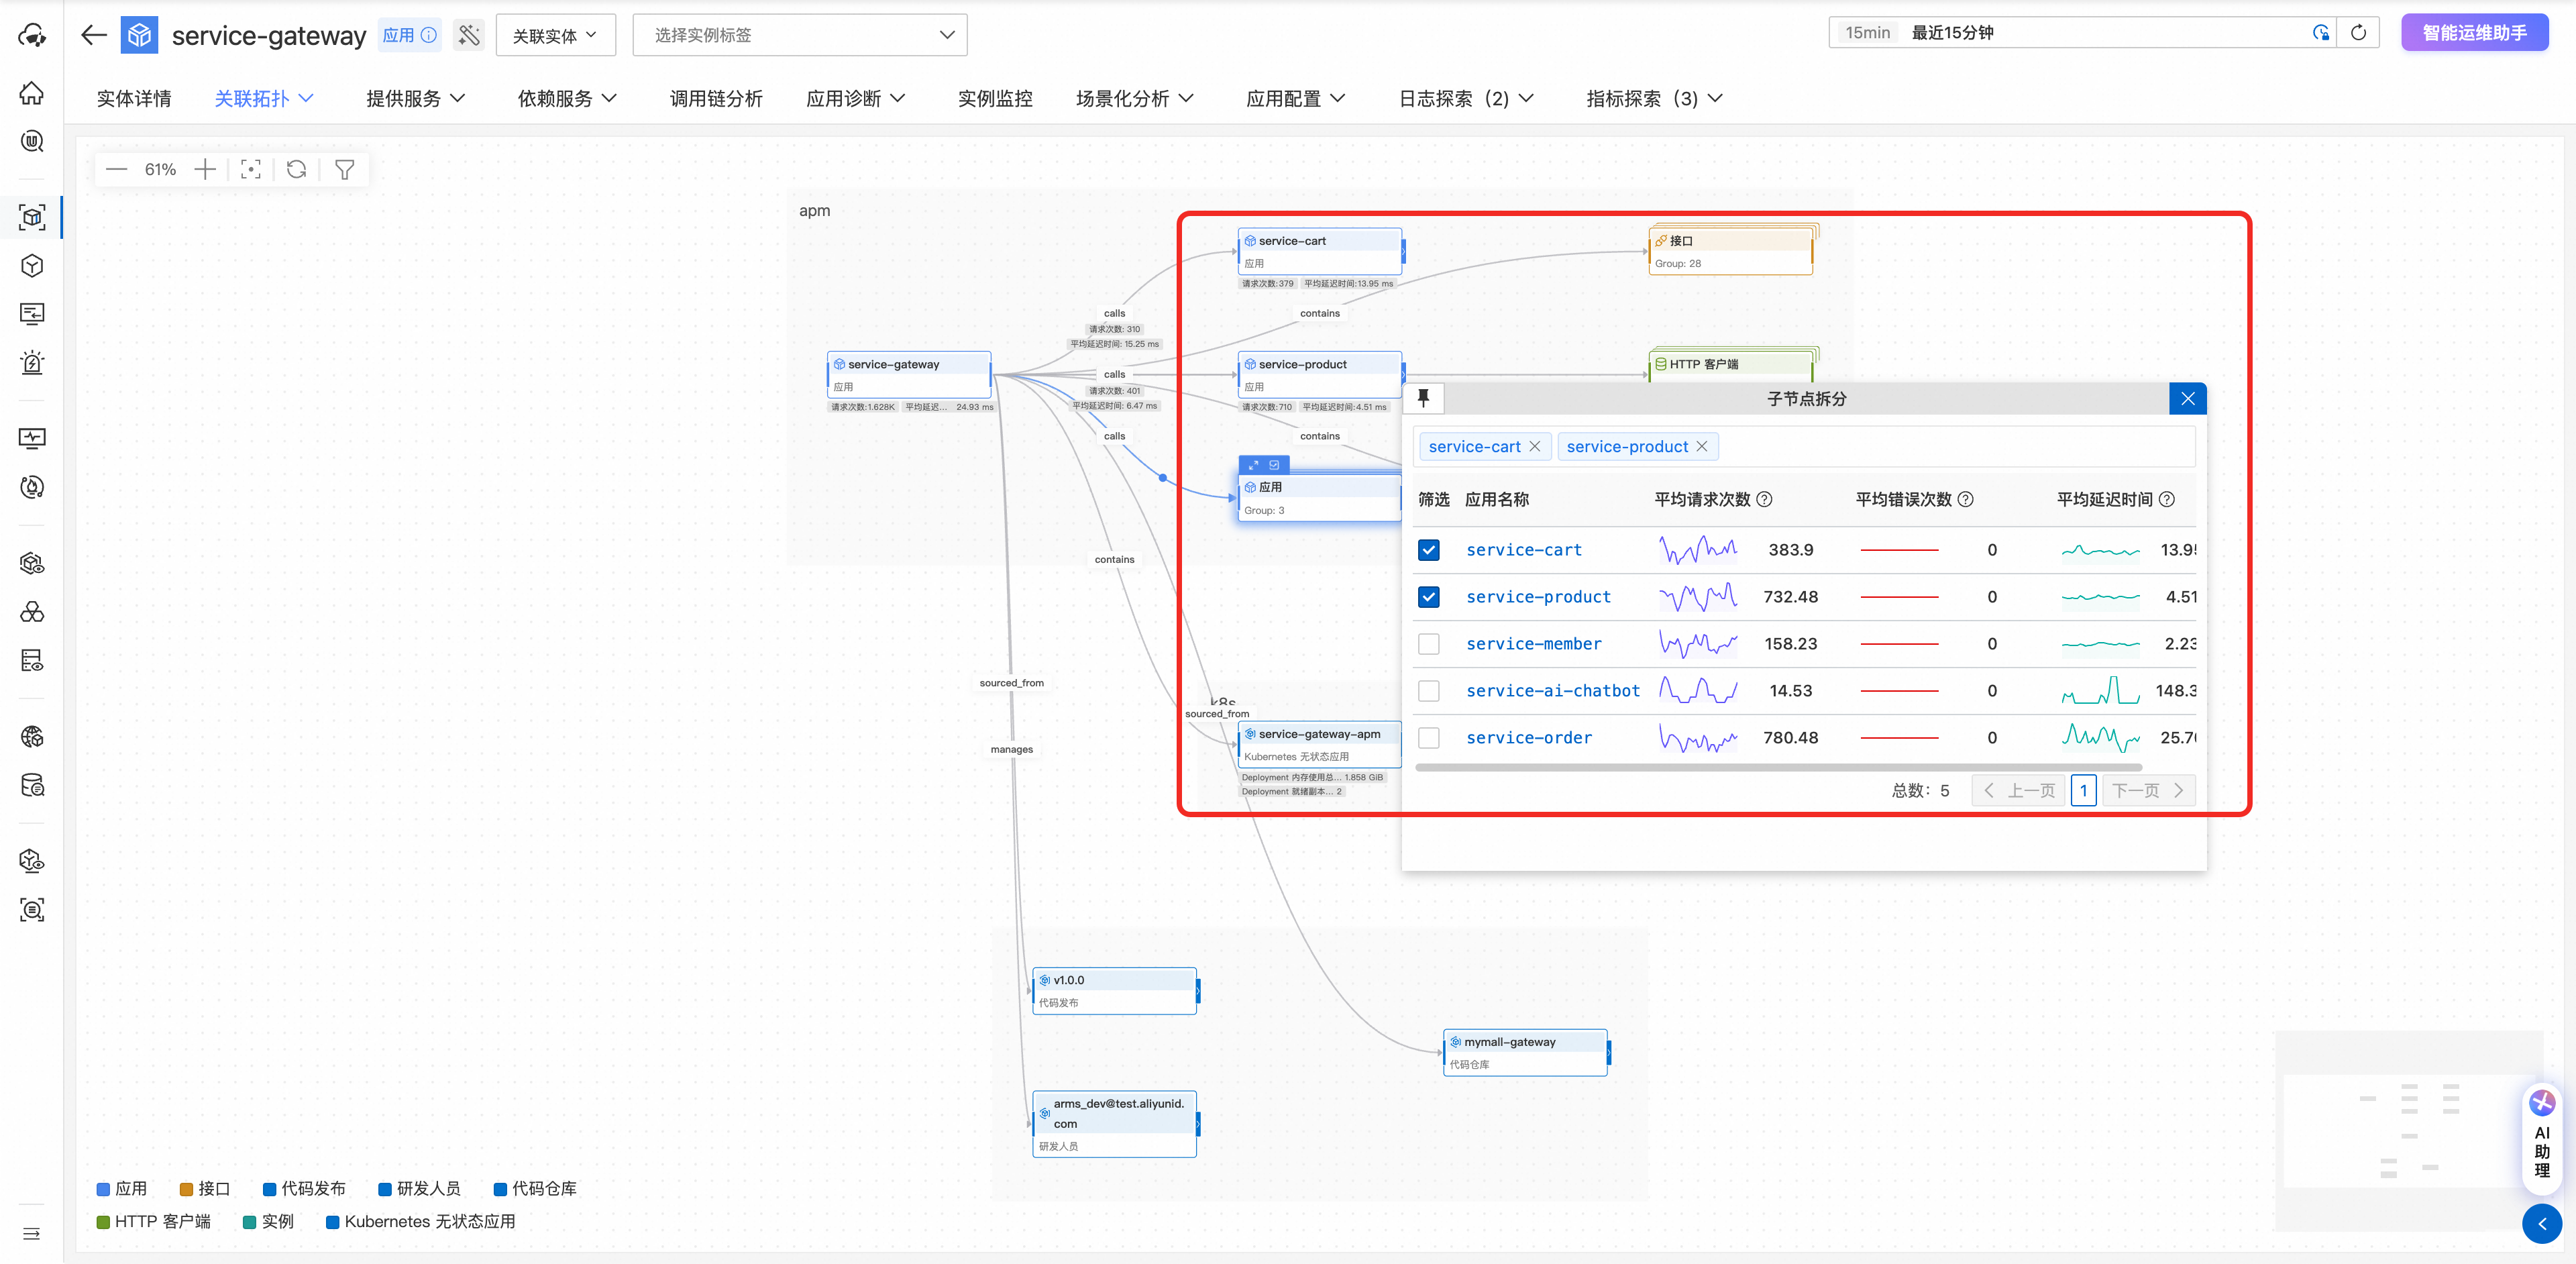Click the pin icon on the 子节点拆分 panel
The image size is (2576, 1264).
(x=1423, y=398)
